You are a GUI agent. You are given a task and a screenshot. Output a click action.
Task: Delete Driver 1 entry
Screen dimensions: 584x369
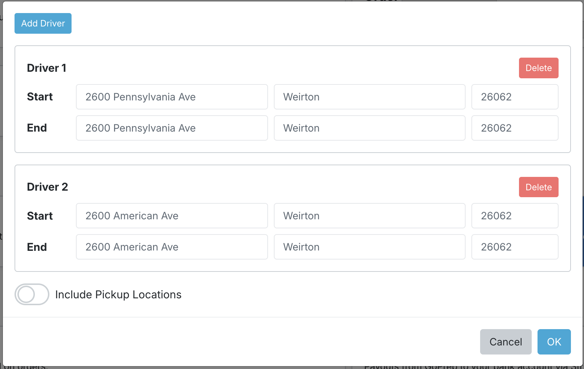538,68
